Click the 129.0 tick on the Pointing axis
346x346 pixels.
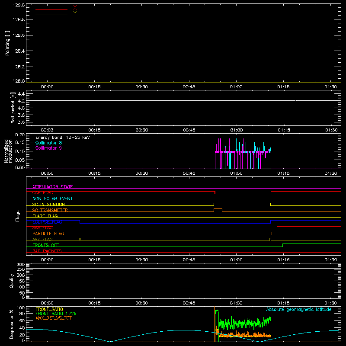[19, 5]
